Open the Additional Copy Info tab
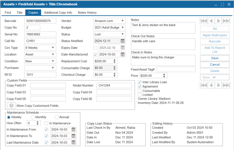234x150 pixels. pos(58,13)
